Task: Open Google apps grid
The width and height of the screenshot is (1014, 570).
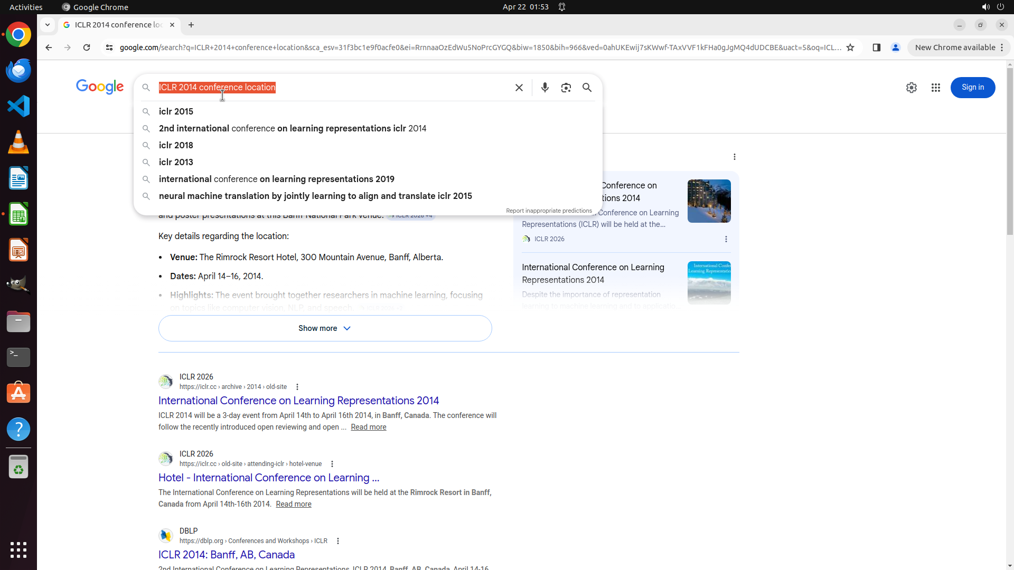Action: tap(935, 88)
